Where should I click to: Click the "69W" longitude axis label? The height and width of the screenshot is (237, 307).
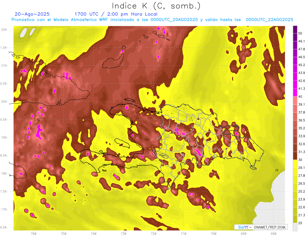coord(244,233)
